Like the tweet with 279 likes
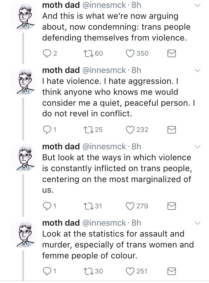The width and height of the screenshot is (209, 283). pos(130,206)
